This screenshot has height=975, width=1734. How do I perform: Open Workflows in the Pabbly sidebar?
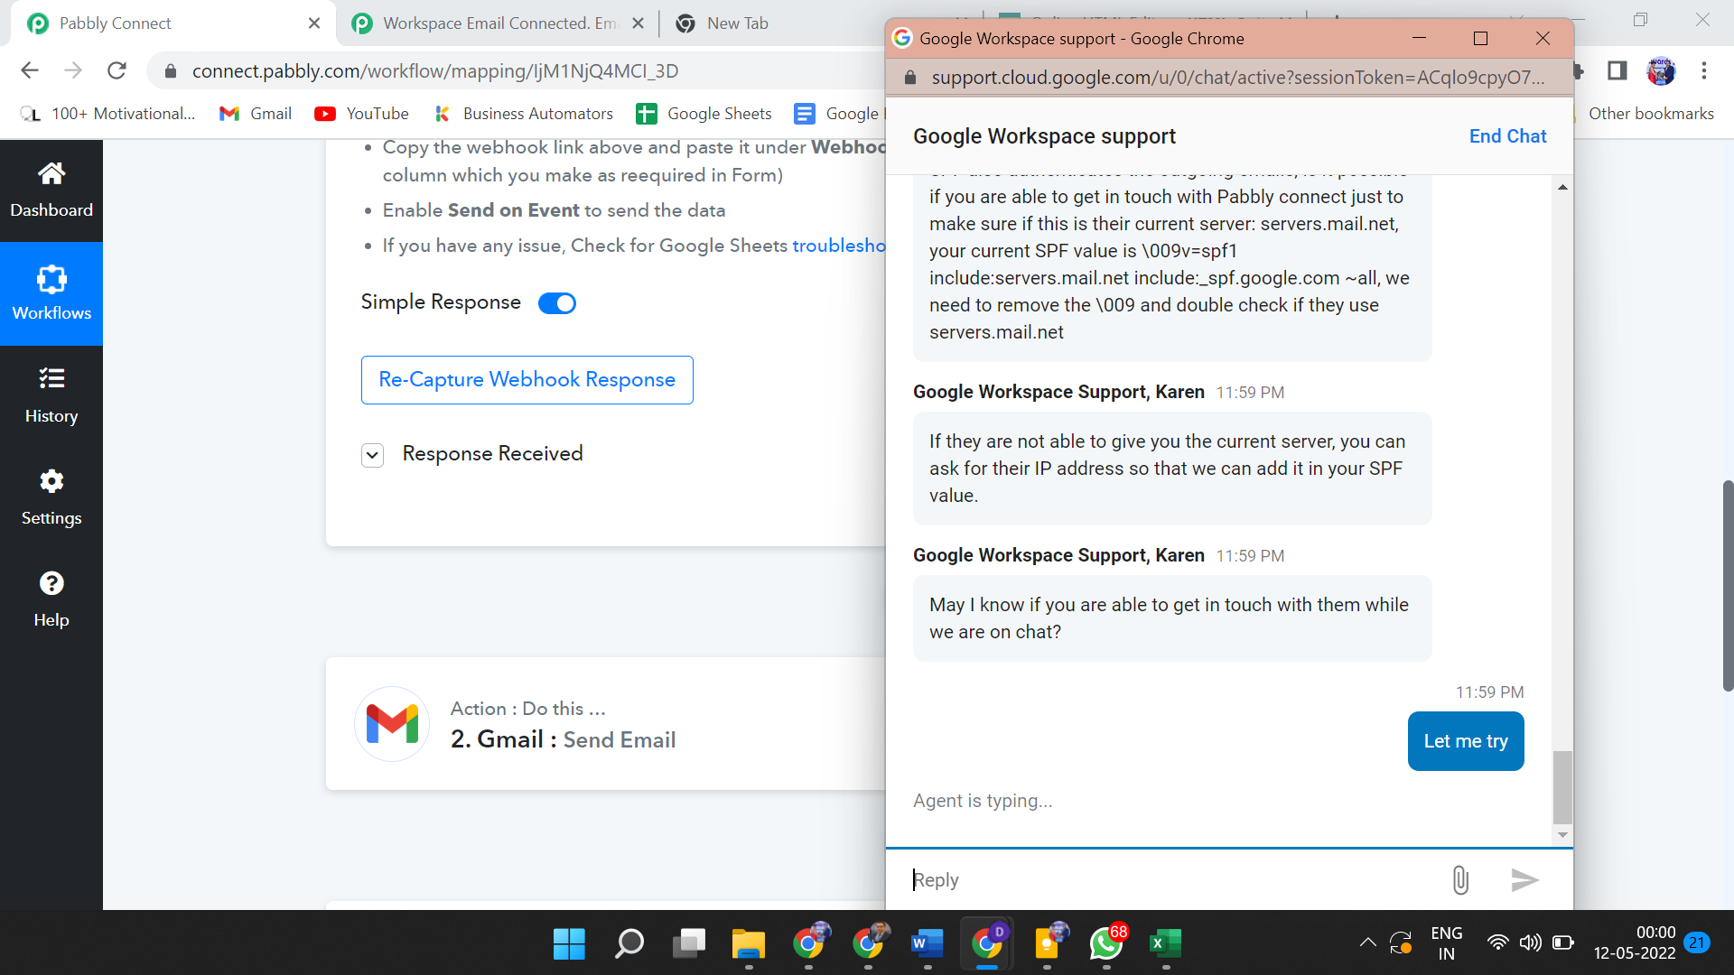pos(51,293)
